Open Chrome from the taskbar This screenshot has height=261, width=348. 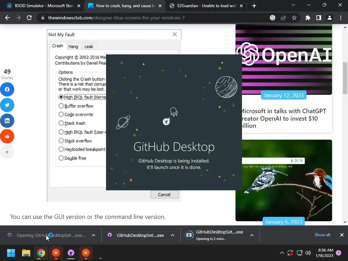coord(41,253)
